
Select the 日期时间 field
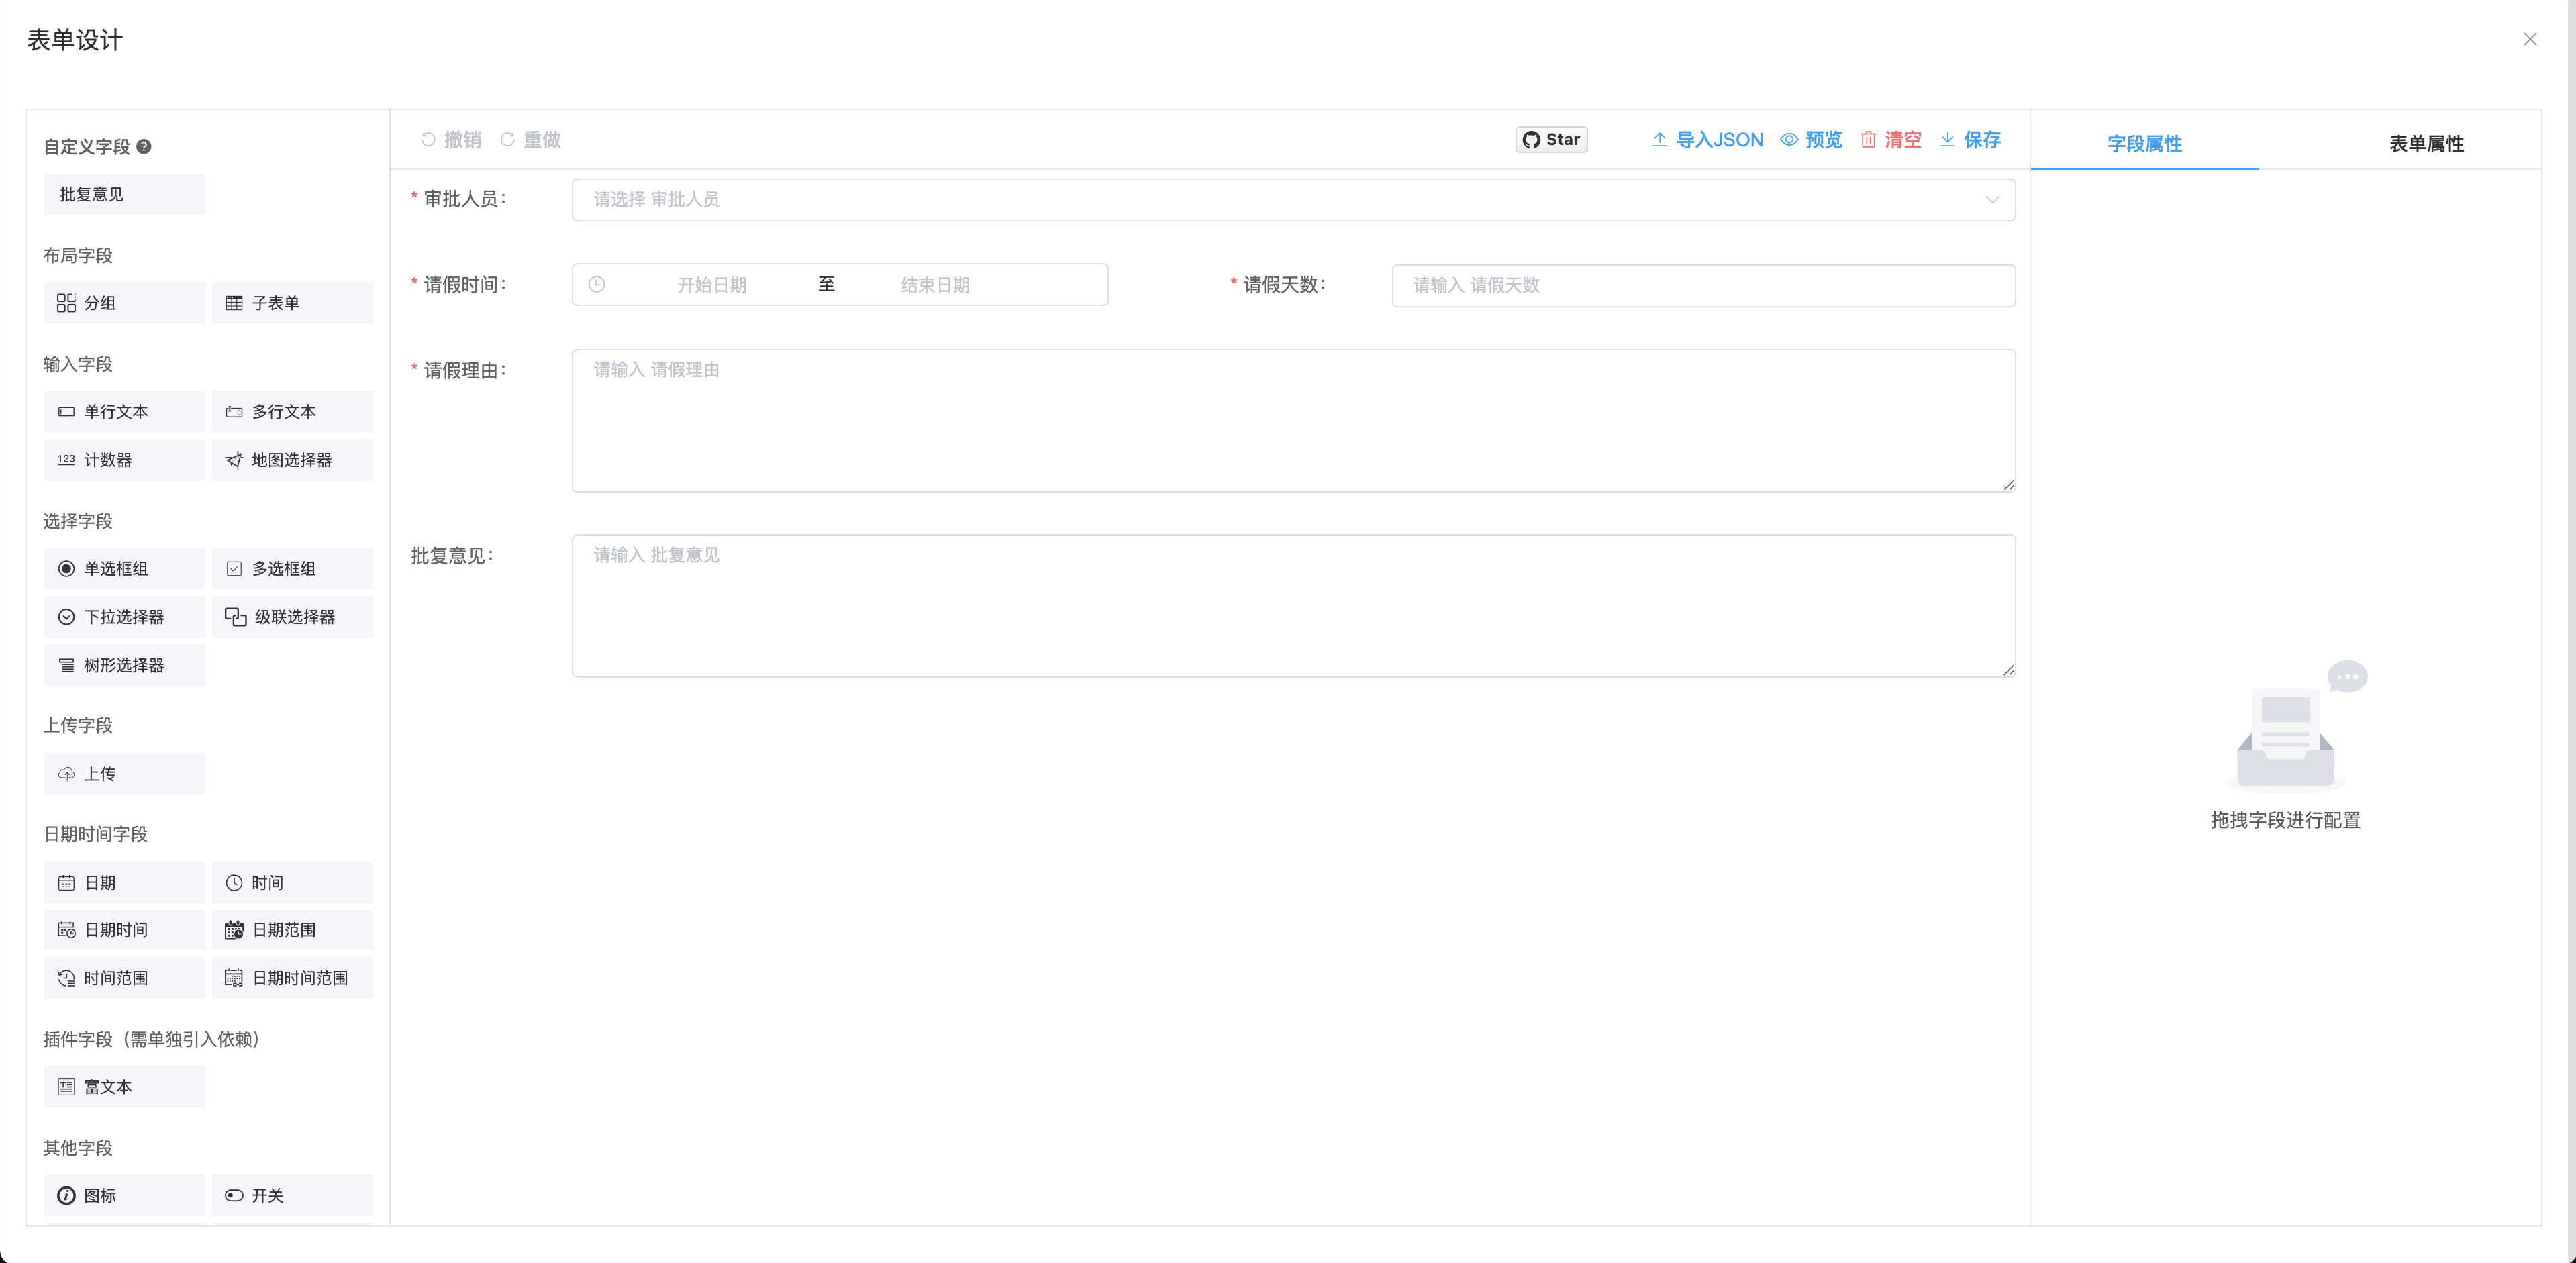pyautogui.click(x=124, y=930)
